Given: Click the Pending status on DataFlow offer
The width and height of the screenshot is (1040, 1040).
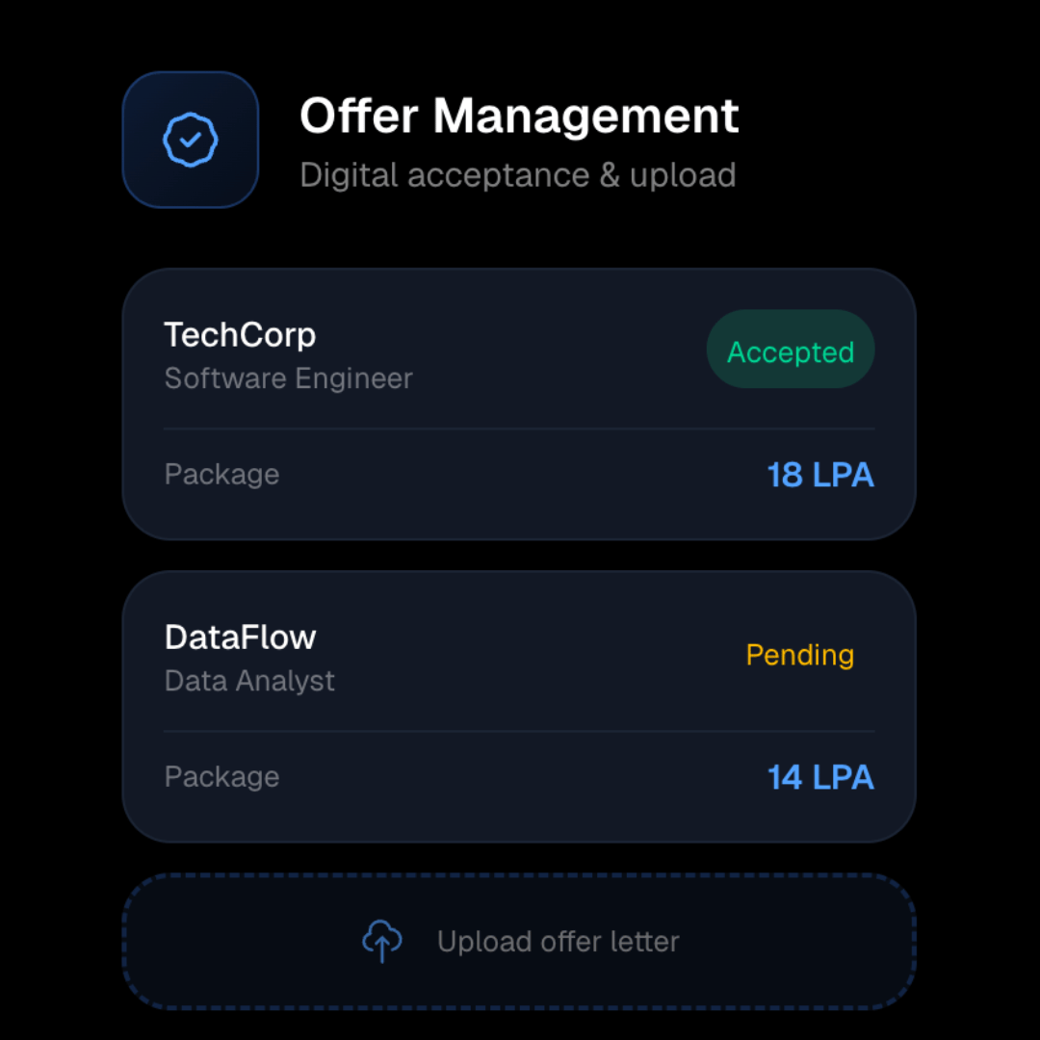Looking at the screenshot, I should click(x=800, y=655).
